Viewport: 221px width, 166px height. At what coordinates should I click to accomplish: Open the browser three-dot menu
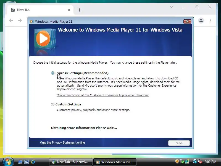tap(210, 20)
